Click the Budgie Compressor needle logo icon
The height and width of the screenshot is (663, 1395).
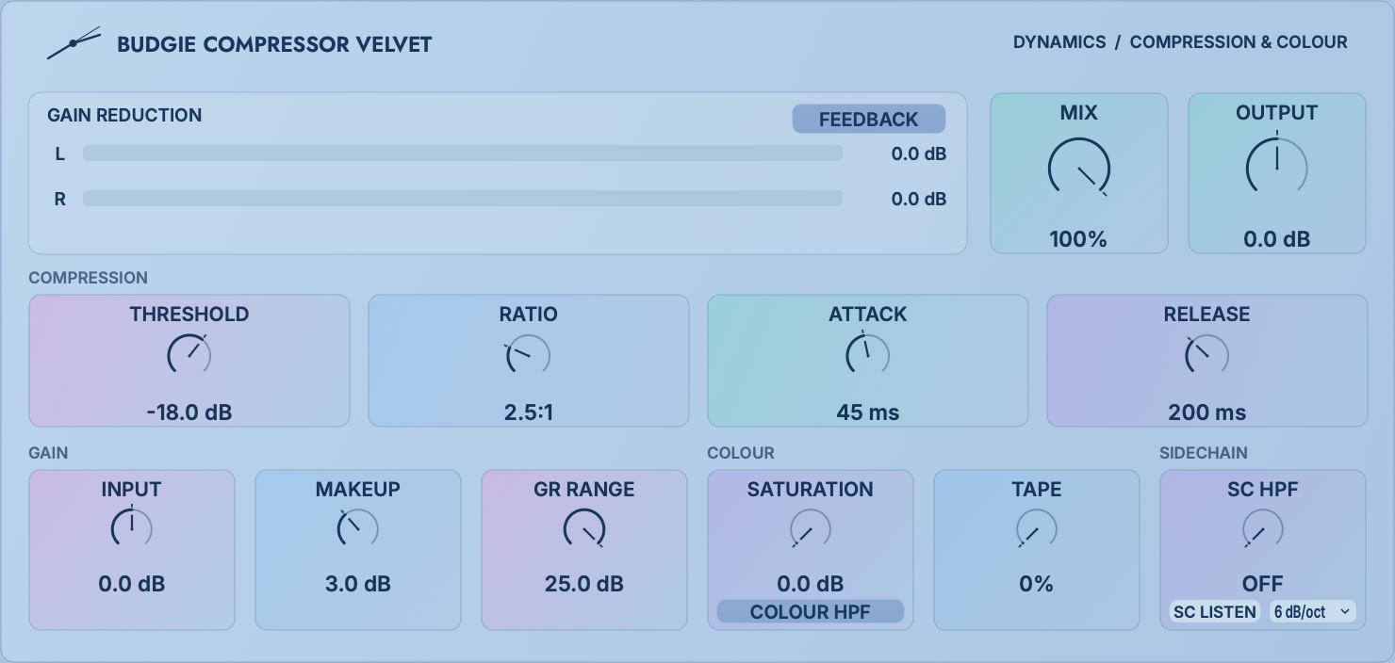tap(74, 43)
